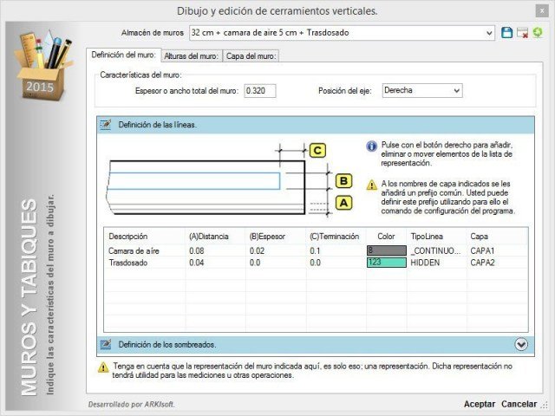Click the yellow B dimension label

(343, 181)
